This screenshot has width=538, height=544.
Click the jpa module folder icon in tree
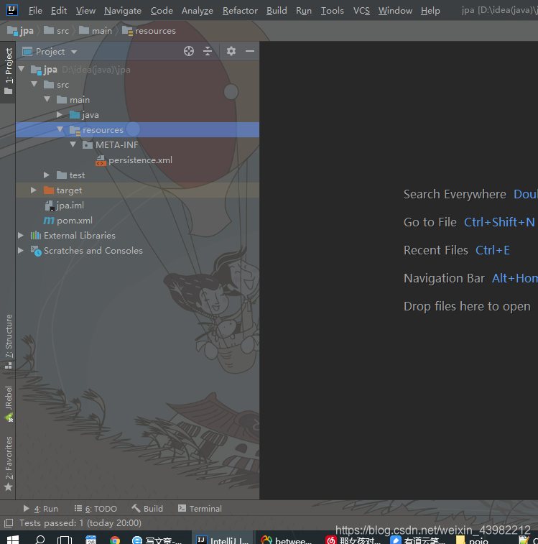coord(36,70)
